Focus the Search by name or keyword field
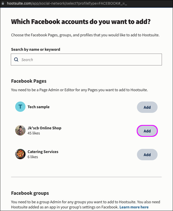This screenshot has height=211, width=173. (90, 60)
